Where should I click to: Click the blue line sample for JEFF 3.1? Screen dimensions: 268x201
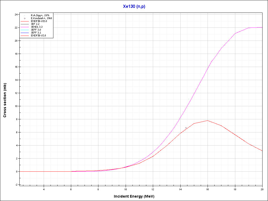coord(25,33)
